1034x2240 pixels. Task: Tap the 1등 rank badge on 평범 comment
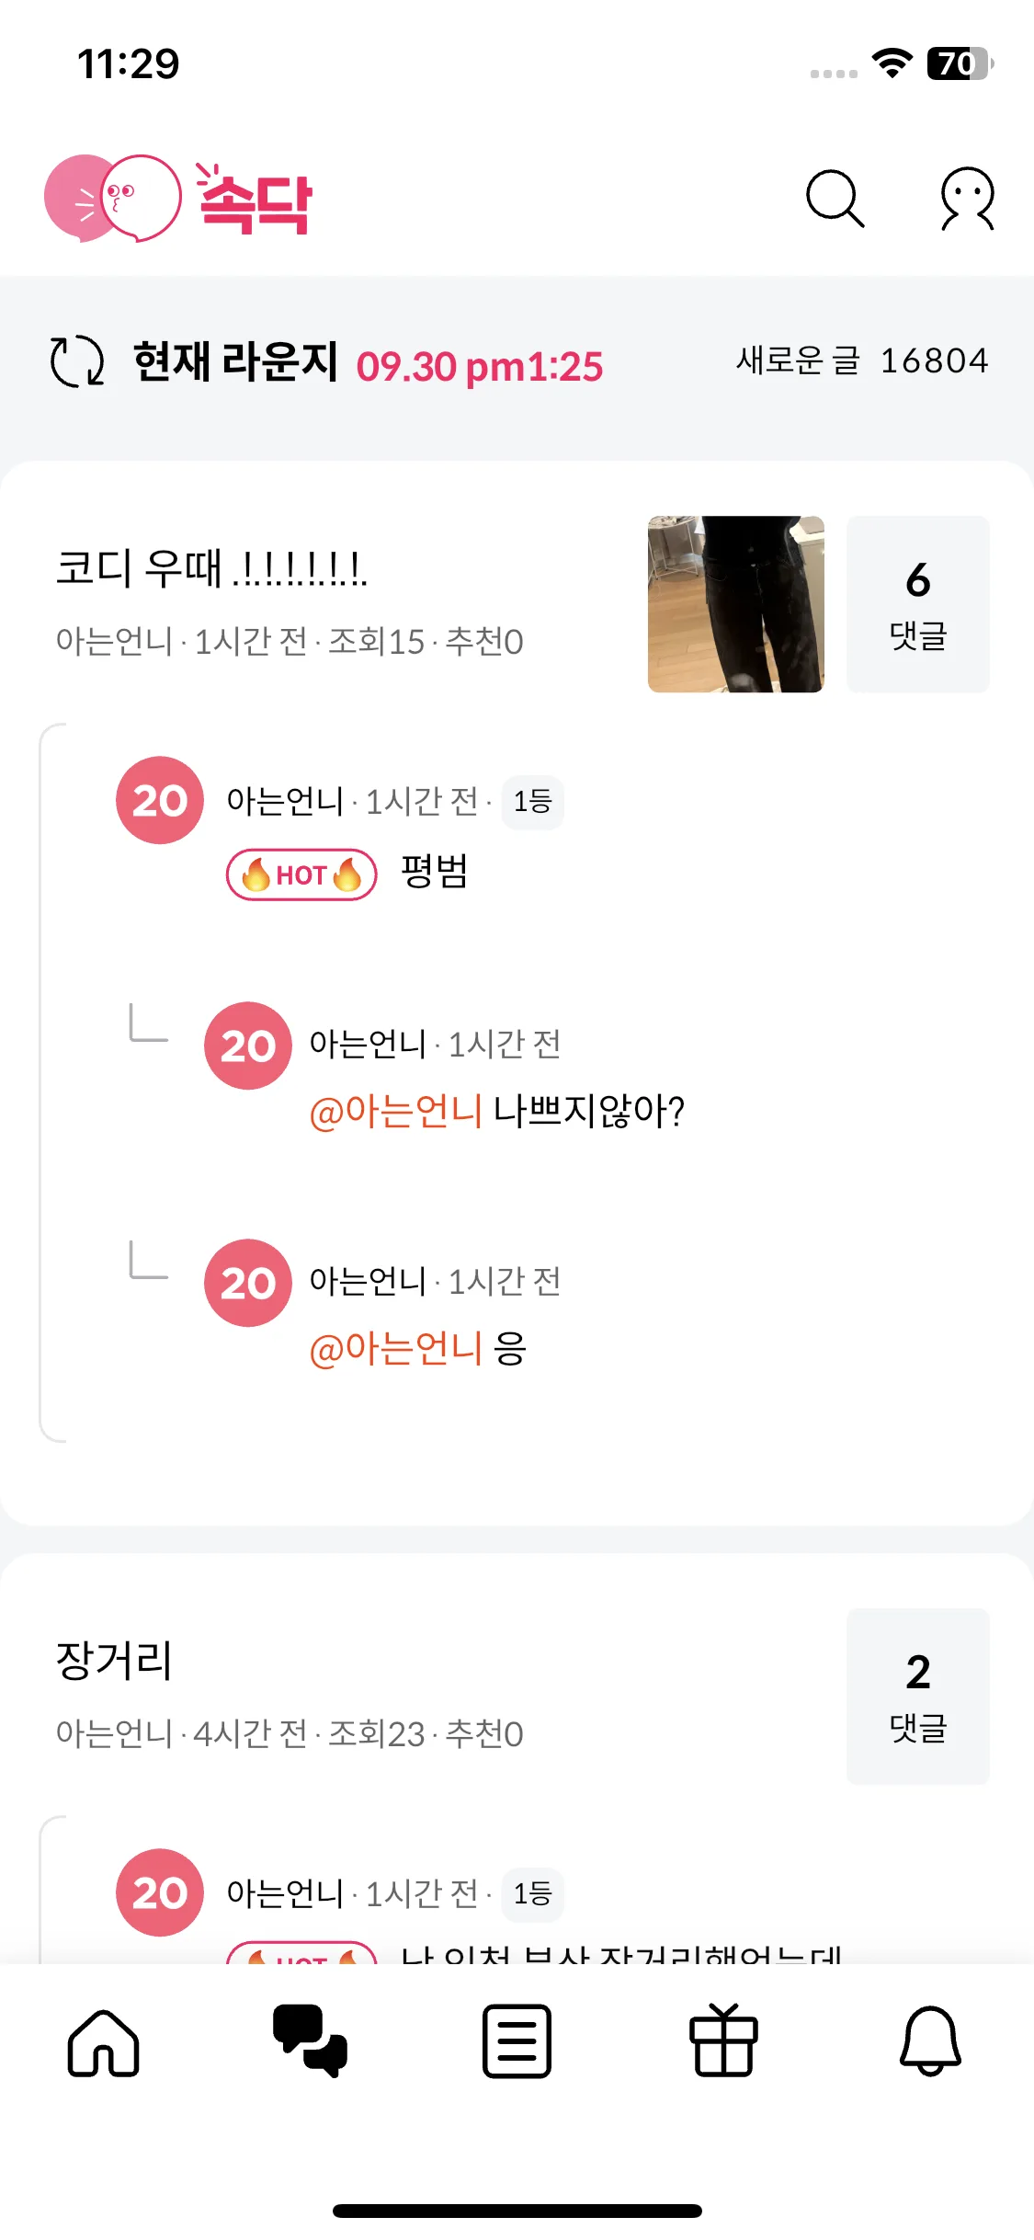coord(532,801)
